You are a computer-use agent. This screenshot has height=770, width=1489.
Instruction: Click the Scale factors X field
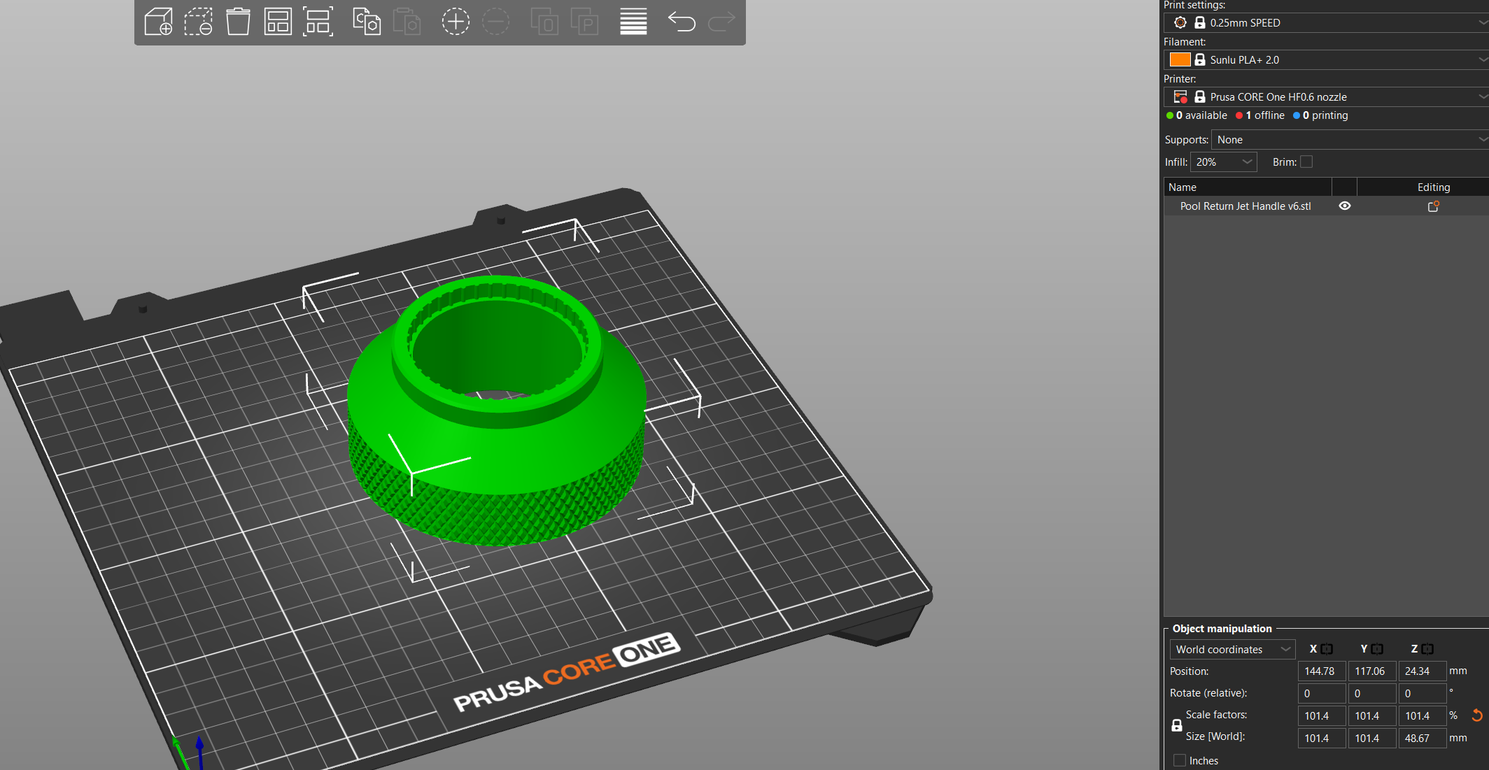point(1322,715)
